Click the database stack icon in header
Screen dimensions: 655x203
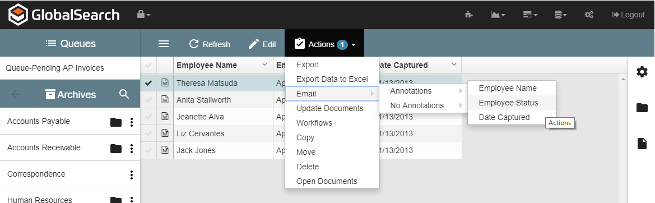coord(560,15)
